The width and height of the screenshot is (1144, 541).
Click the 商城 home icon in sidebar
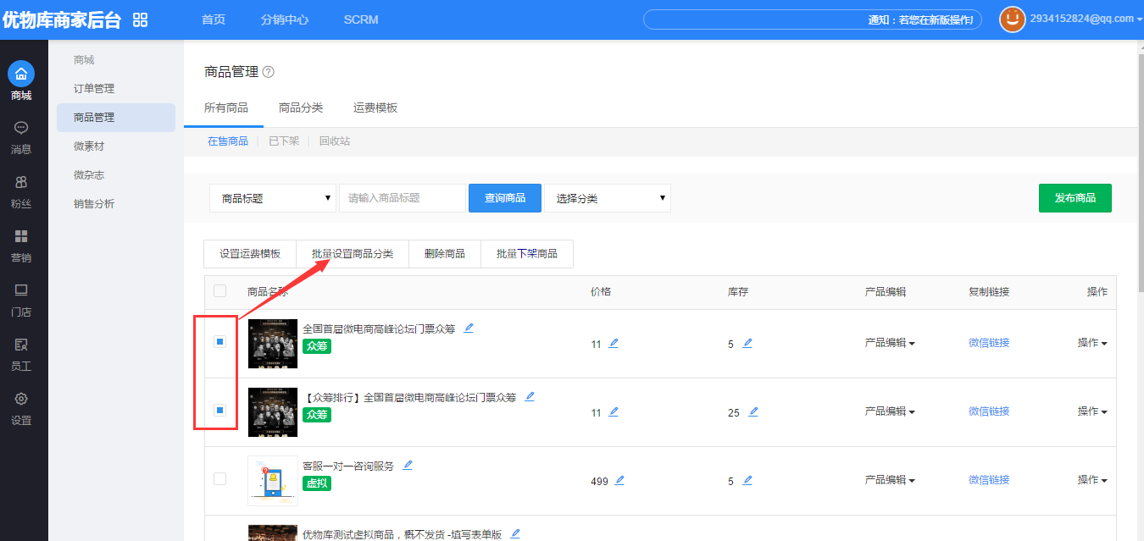21,74
